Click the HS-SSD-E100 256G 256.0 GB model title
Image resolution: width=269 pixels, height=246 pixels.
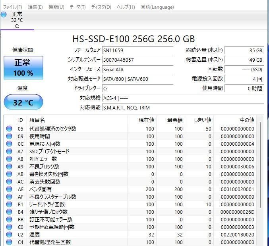[x=134, y=39]
